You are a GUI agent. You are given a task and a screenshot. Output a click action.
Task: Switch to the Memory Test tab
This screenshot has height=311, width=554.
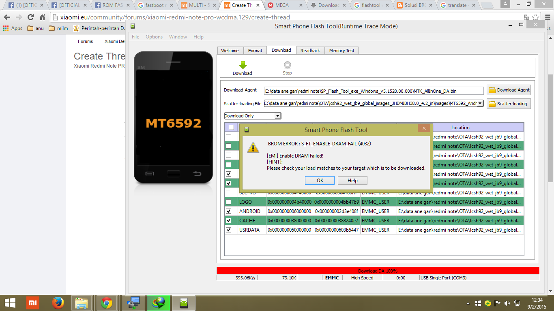click(x=342, y=51)
